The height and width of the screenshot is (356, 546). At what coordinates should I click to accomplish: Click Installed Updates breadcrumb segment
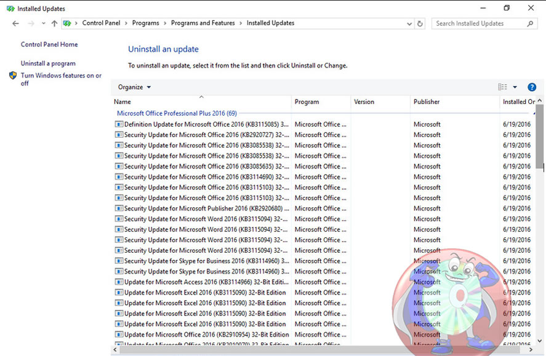(270, 23)
